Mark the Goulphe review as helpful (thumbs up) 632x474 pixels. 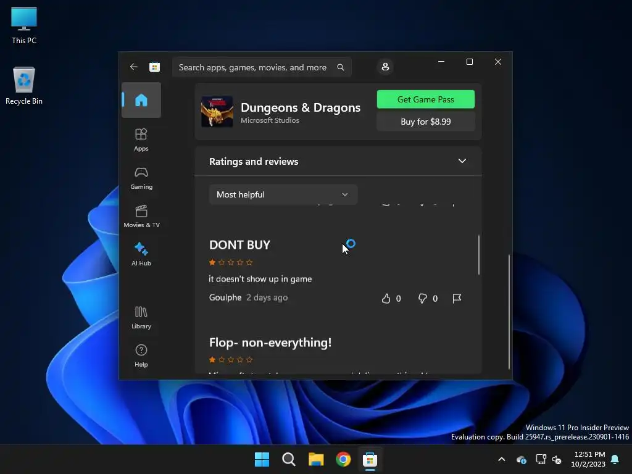pyautogui.click(x=386, y=298)
